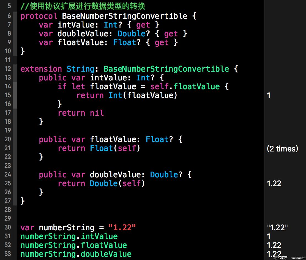
Task: Click 'numberString.intValue' on line 31
Action: [x=69, y=236]
